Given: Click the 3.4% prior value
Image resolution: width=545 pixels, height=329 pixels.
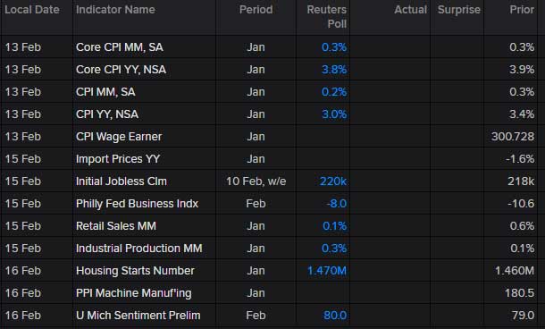Looking at the screenshot, I should pyautogui.click(x=522, y=114).
